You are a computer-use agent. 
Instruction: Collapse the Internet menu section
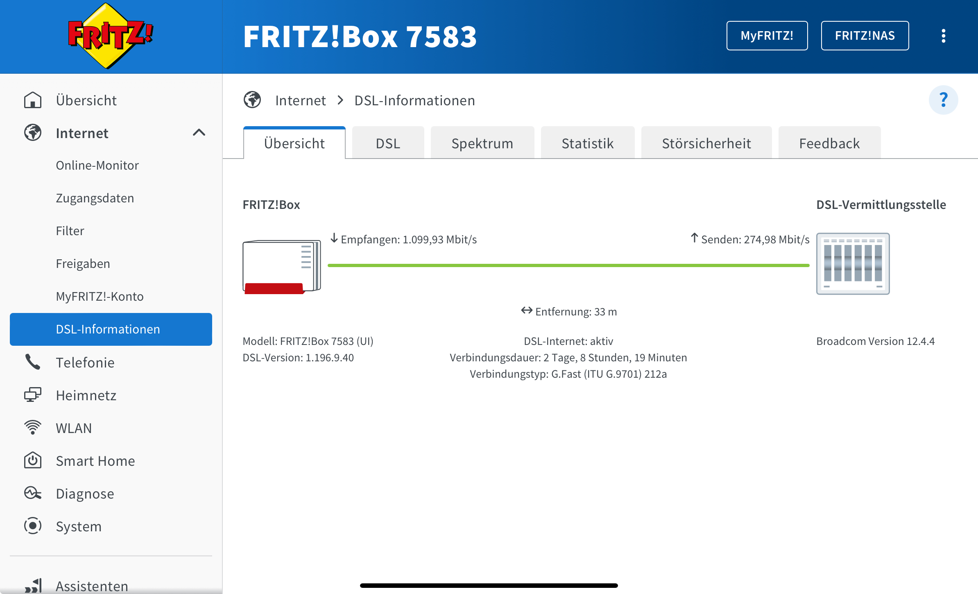pos(199,133)
